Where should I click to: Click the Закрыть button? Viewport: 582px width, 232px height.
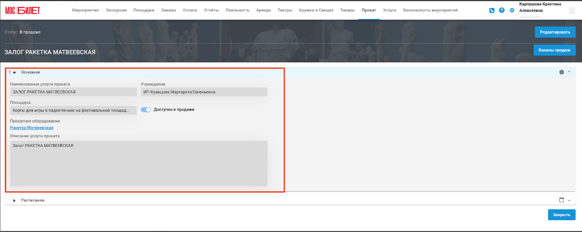(562, 215)
